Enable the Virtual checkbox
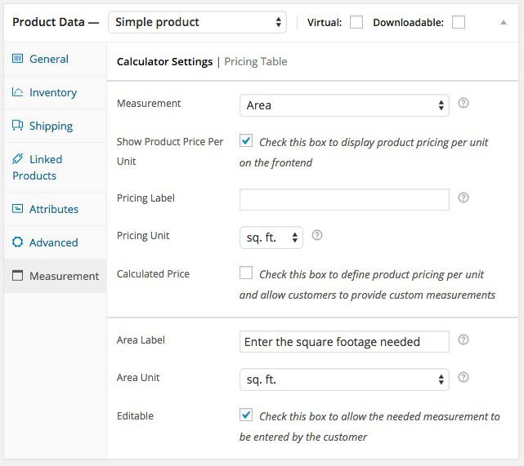Screen dimensions: 524x466 coord(356,23)
